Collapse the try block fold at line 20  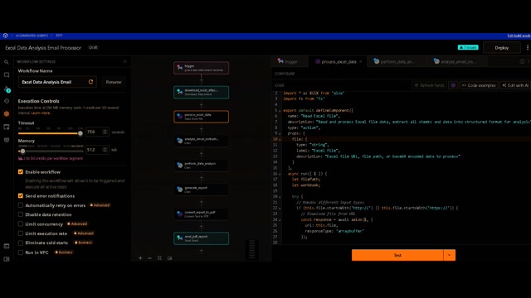pos(280,197)
